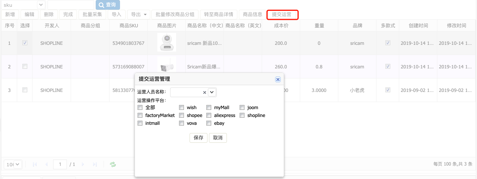Click the 查询 search button
This screenshot has height=179, width=477.
coord(108,5)
